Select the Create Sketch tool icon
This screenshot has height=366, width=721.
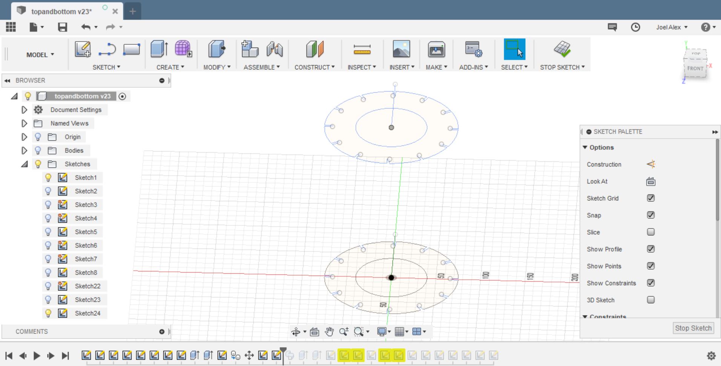click(83, 49)
